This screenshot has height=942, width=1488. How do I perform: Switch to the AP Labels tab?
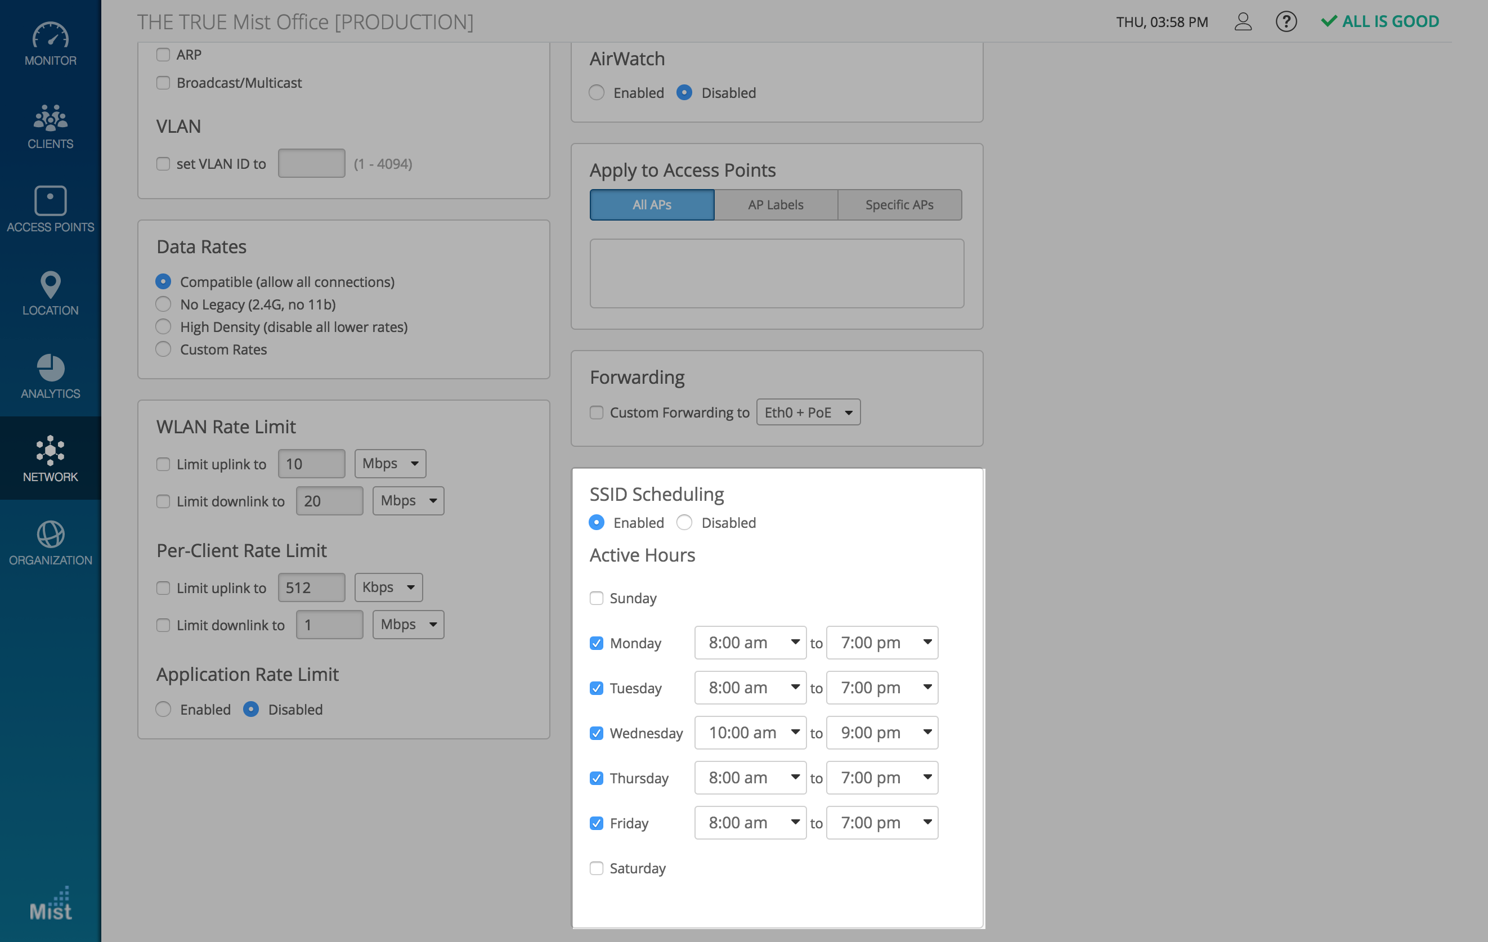(x=776, y=204)
